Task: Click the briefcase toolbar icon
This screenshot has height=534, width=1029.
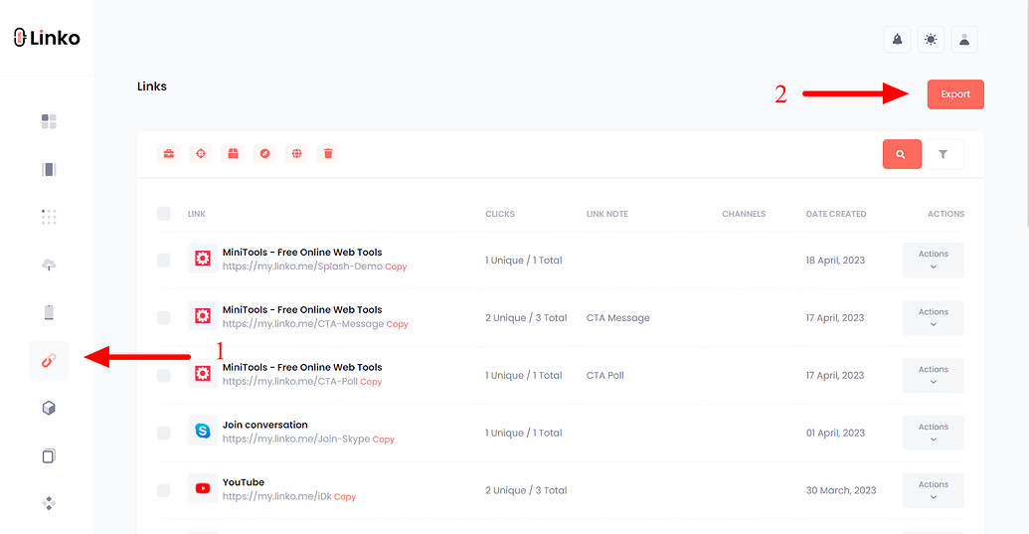Action: pyautogui.click(x=169, y=153)
